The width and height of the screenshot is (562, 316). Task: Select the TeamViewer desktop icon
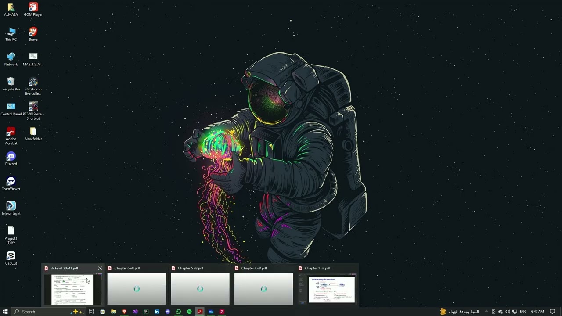[11, 184]
